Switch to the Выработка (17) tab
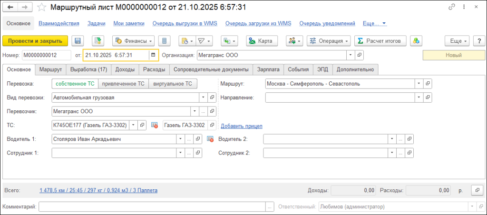 88,69
